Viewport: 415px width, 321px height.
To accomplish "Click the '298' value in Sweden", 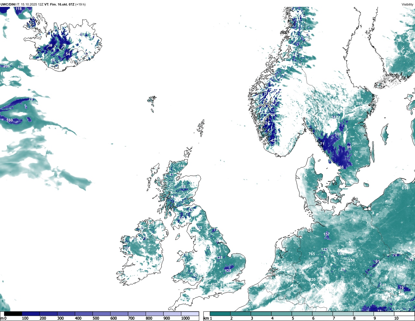I will [359, 104].
